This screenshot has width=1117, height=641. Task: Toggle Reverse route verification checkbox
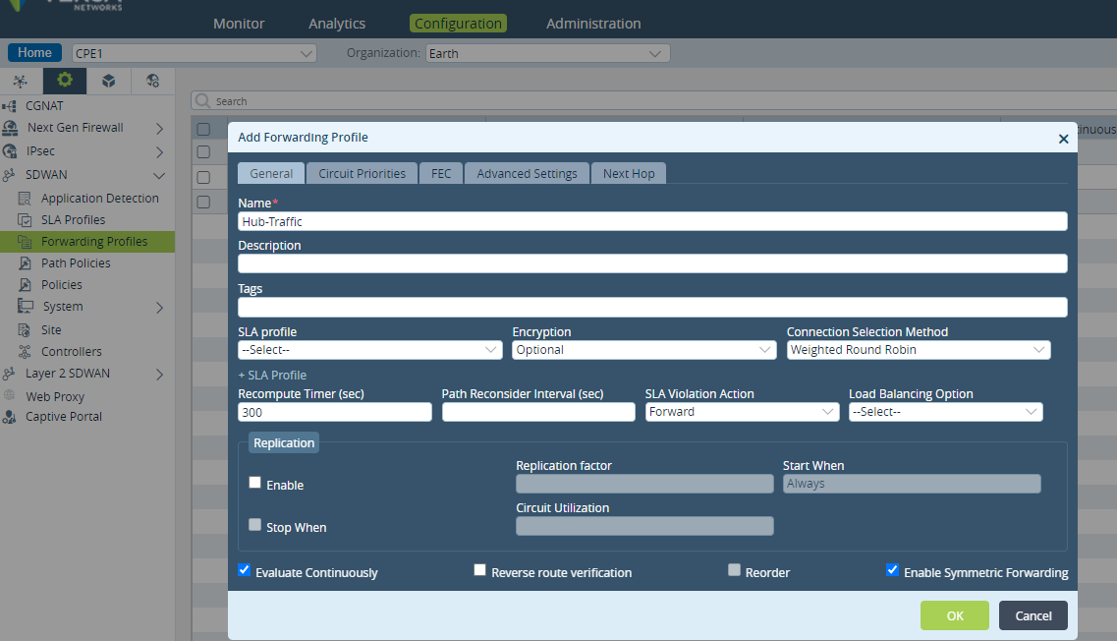480,569
